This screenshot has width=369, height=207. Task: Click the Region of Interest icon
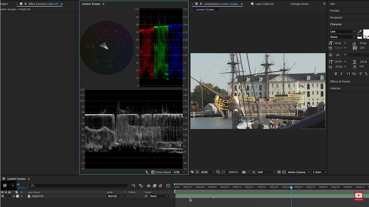223,172
